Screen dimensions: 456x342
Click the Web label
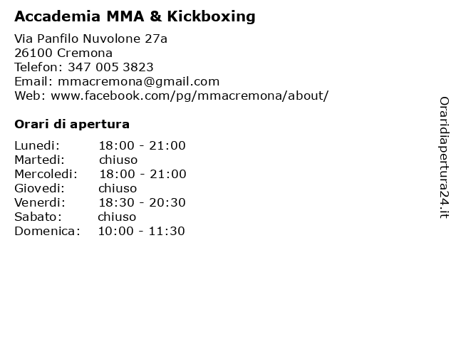[30, 95]
